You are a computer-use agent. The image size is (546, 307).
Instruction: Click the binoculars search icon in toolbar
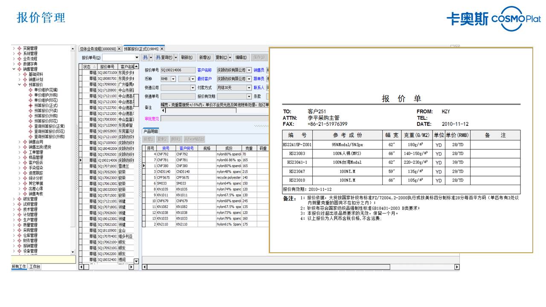(145, 58)
